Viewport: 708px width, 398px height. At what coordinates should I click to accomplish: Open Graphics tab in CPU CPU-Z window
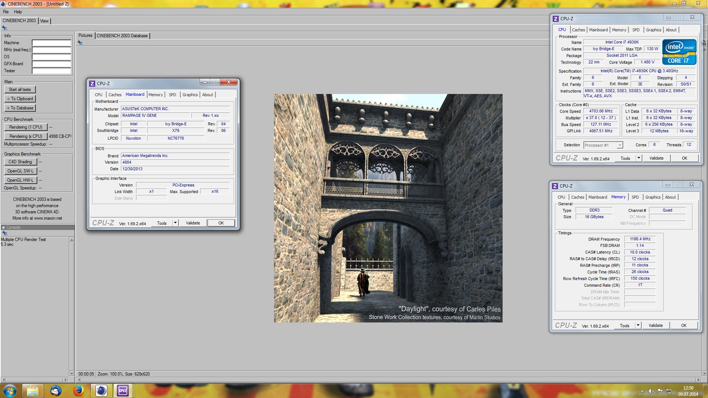pos(653,30)
